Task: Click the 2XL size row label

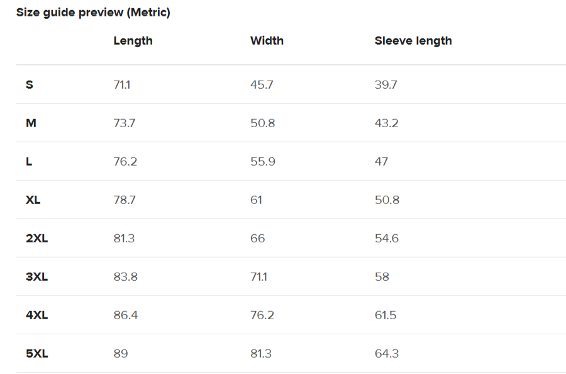Action: point(36,238)
